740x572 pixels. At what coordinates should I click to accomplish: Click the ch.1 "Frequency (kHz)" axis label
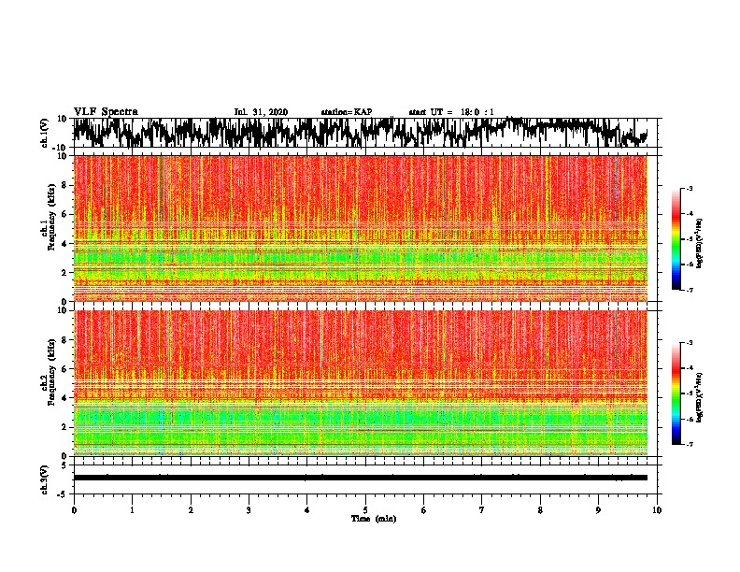[51, 218]
